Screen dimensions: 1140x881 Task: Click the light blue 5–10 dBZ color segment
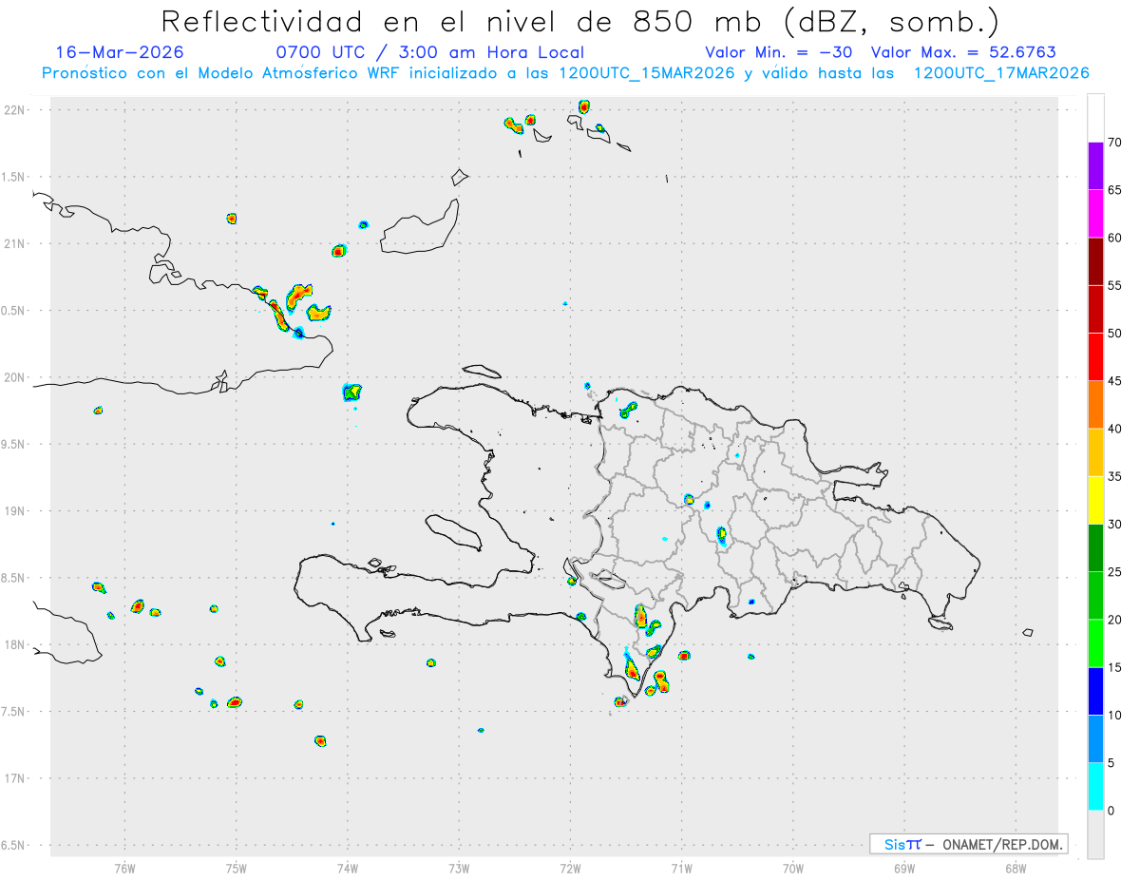click(x=1095, y=739)
